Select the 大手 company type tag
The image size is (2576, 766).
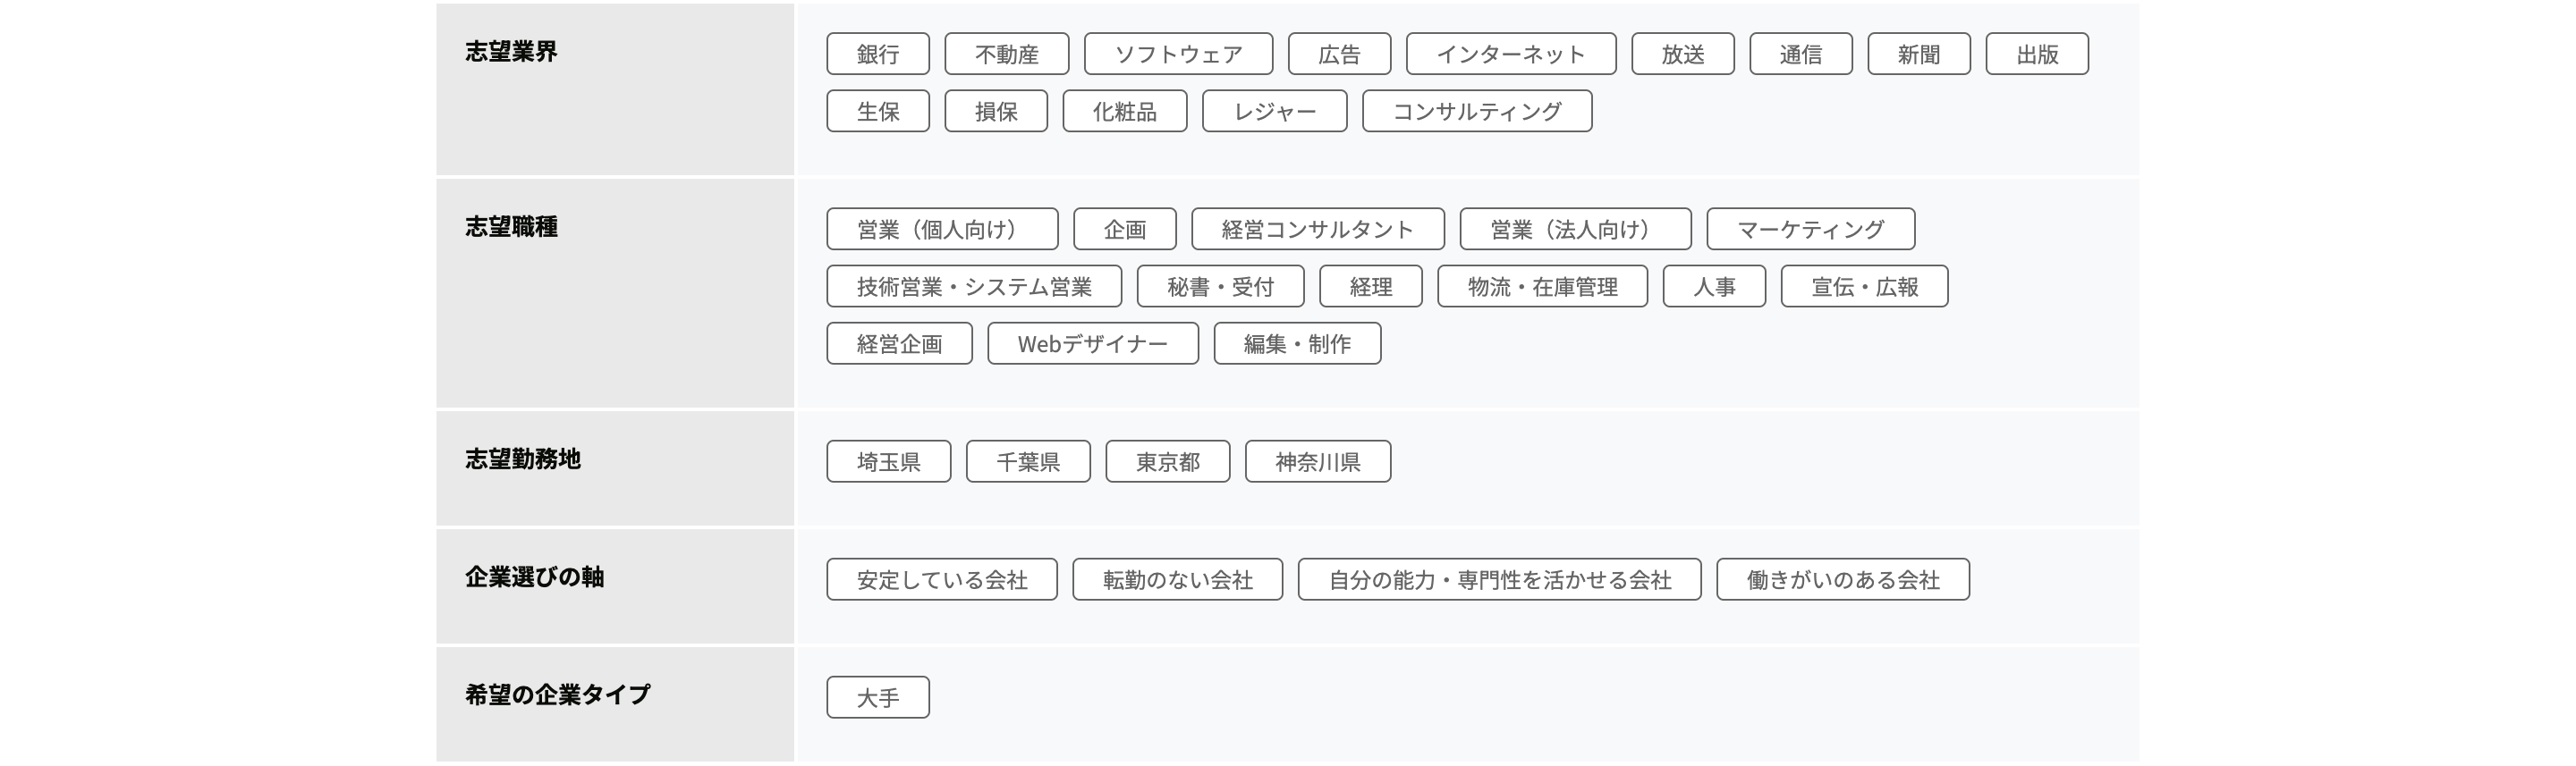(x=877, y=697)
